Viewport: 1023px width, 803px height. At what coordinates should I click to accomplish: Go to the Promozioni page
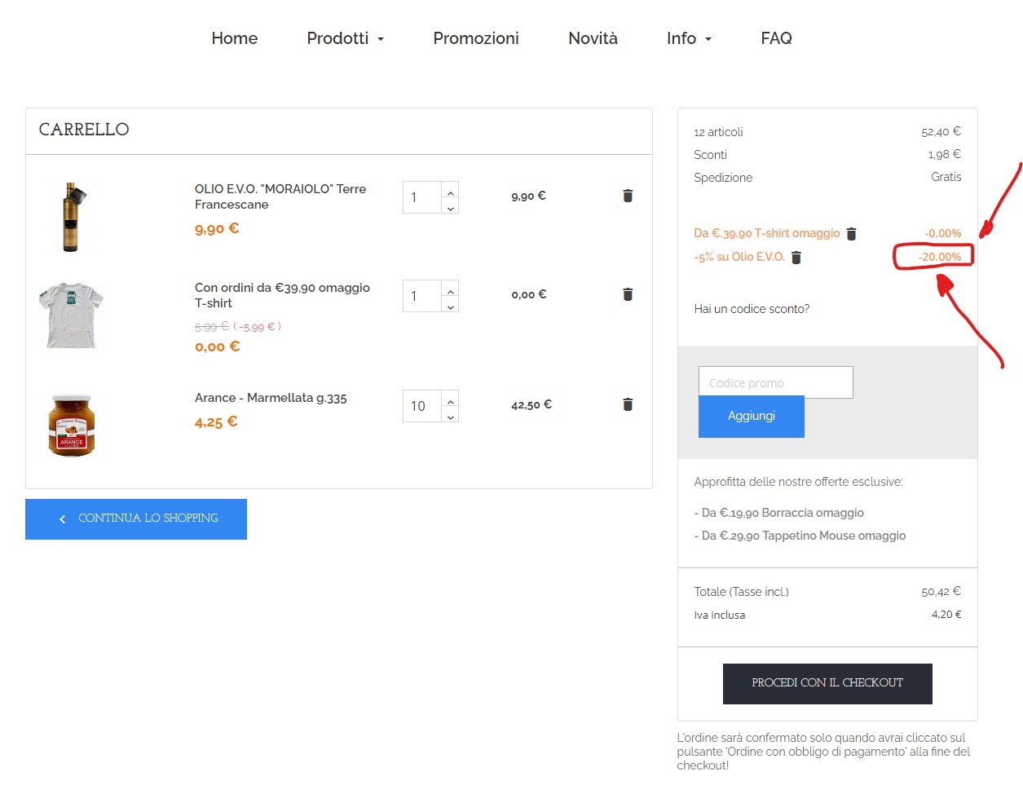click(476, 38)
